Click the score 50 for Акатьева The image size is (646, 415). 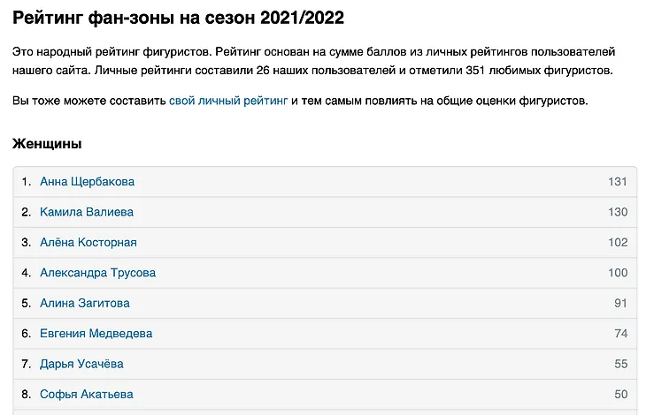pos(619,394)
